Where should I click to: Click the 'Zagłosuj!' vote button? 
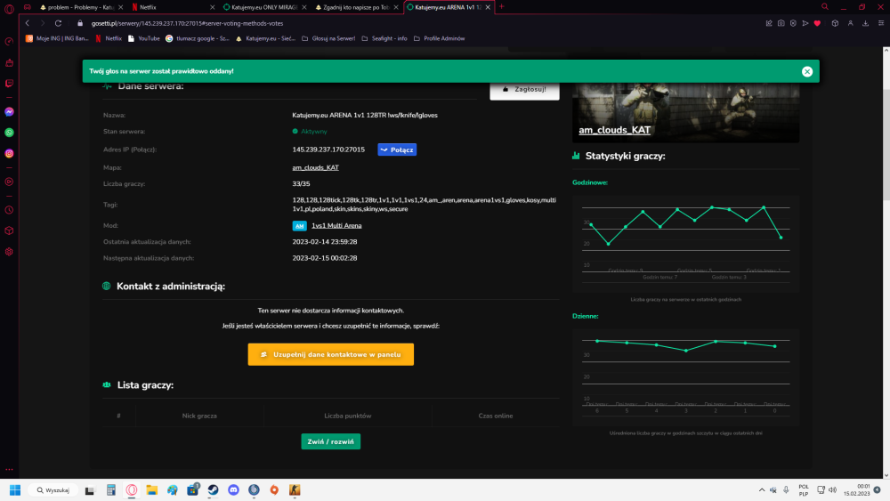pos(524,90)
